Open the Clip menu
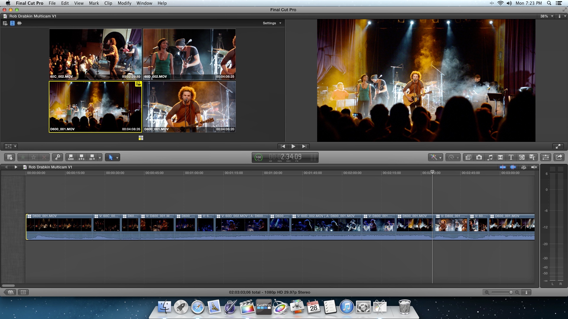 point(108,3)
